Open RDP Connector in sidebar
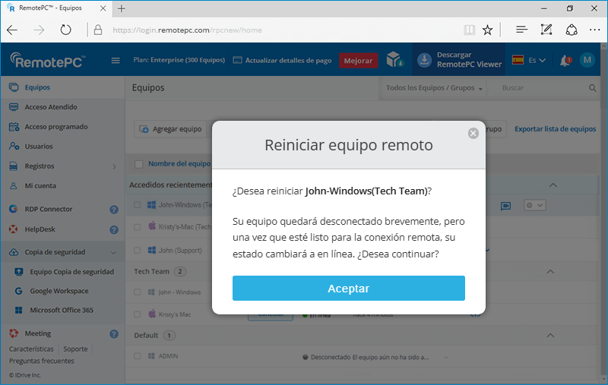 (x=48, y=209)
